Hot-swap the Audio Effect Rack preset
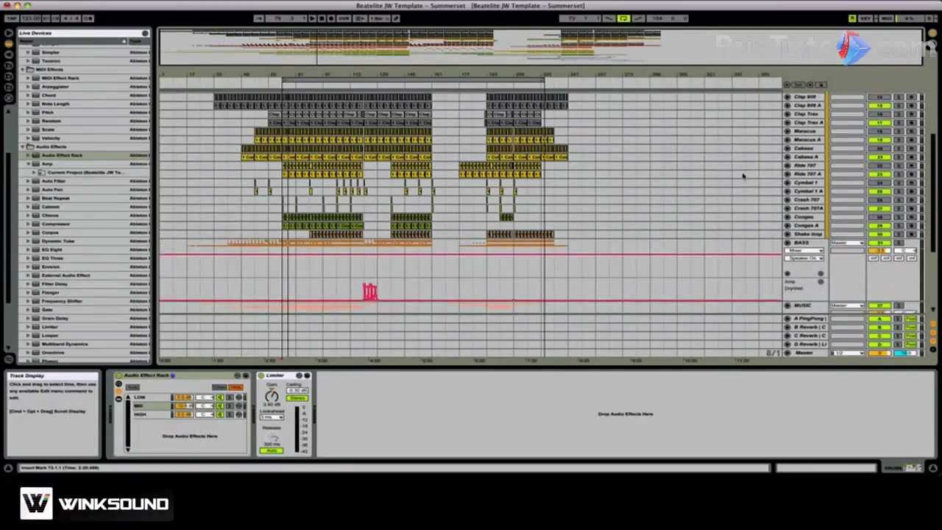This screenshot has width=942, height=530. pos(237,375)
